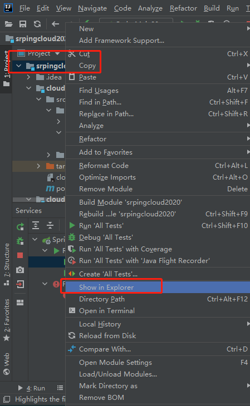Choose Copy from the context menu
Screen dimensions: 250x406
[x=158, y=66]
